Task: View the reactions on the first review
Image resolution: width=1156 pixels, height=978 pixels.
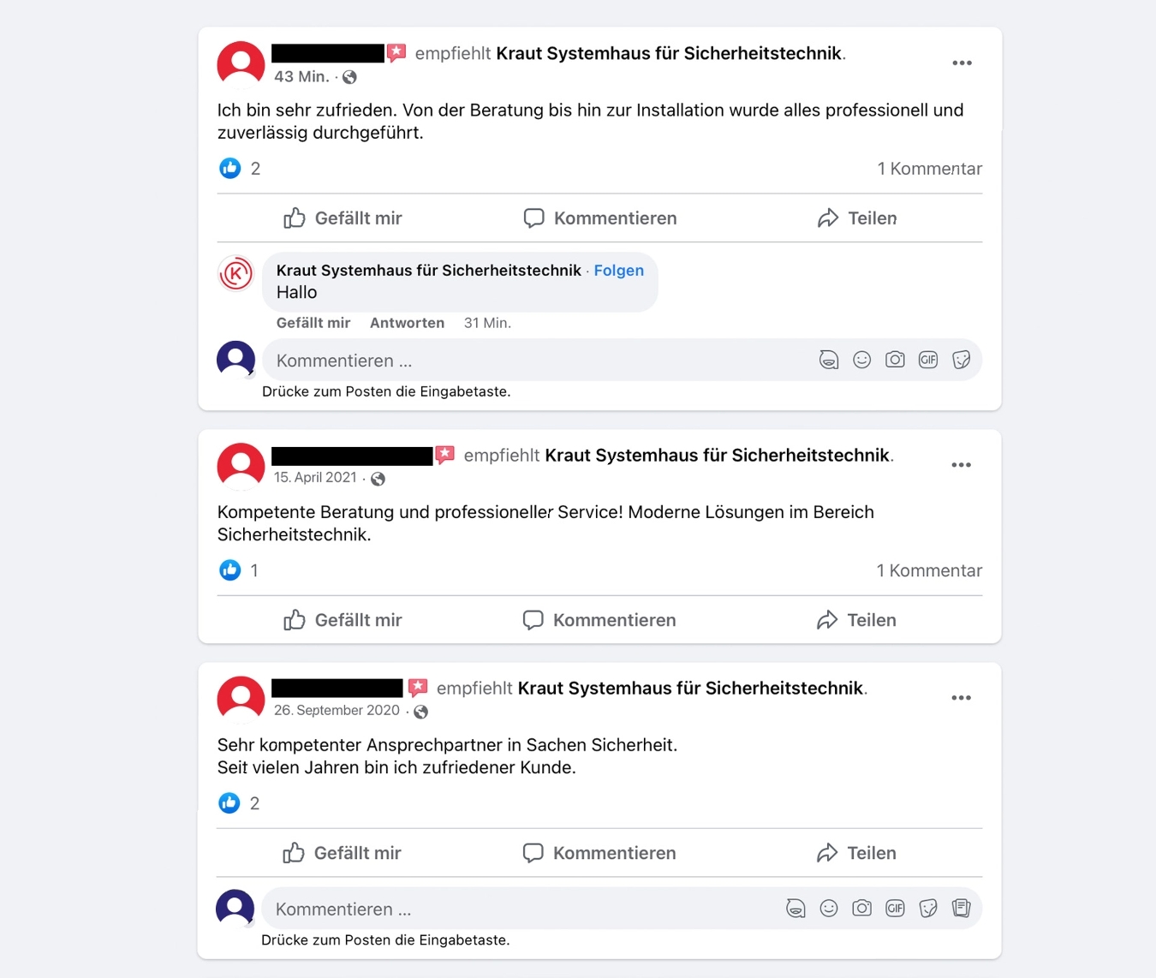Action: 240,168
